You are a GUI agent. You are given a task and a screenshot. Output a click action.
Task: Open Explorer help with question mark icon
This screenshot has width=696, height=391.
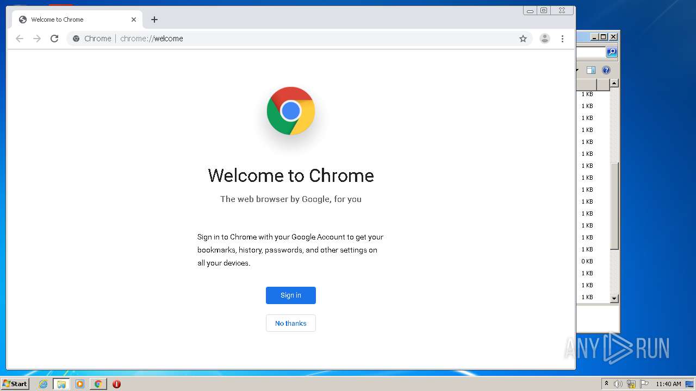click(x=606, y=70)
